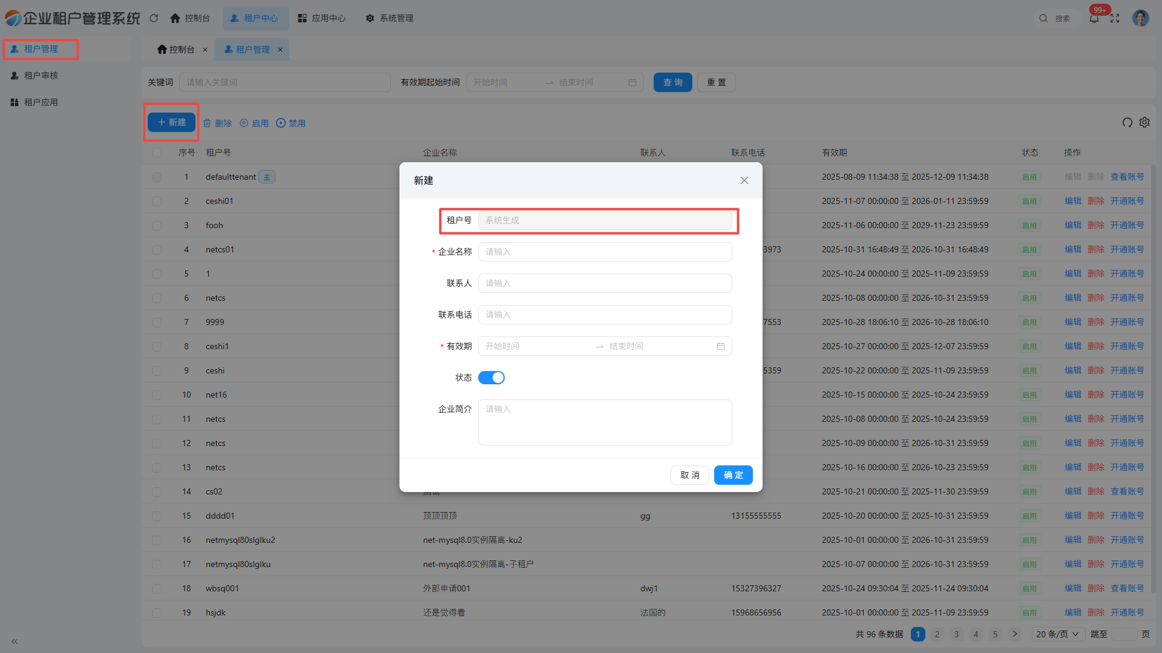Switch to the 控制台 tab

coord(176,50)
